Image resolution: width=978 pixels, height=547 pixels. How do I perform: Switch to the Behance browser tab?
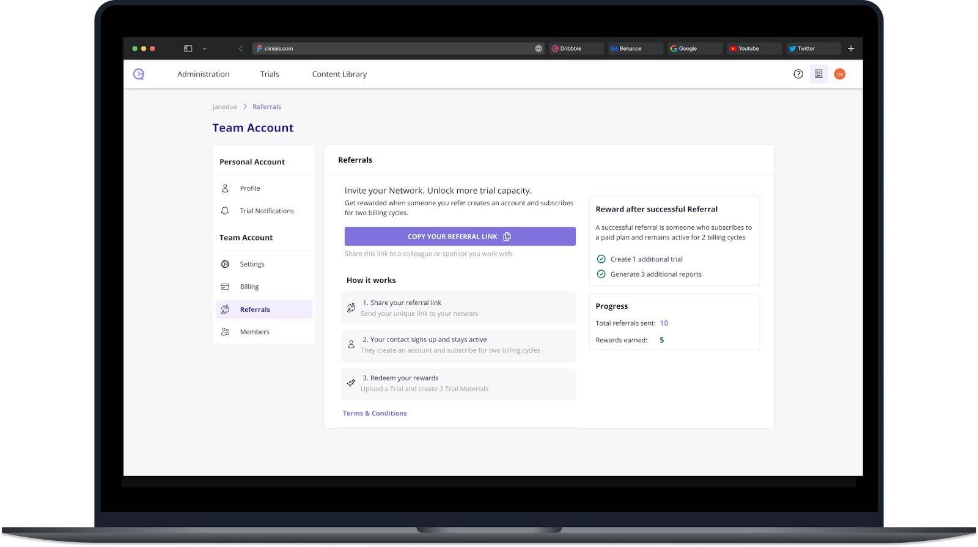636,48
